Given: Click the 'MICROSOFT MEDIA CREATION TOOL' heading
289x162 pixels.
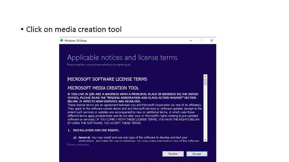Looking at the screenshot, I should coord(103,88).
